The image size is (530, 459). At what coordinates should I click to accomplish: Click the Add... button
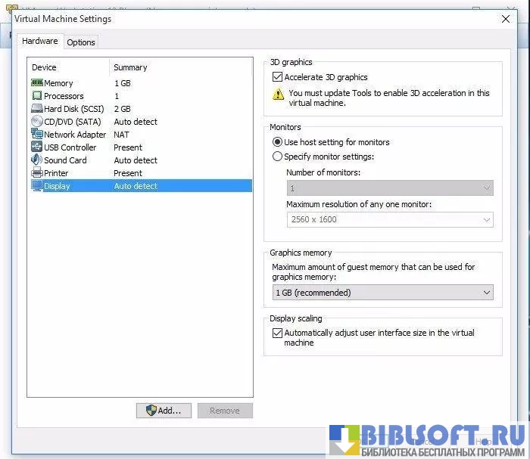tap(164, 411)
